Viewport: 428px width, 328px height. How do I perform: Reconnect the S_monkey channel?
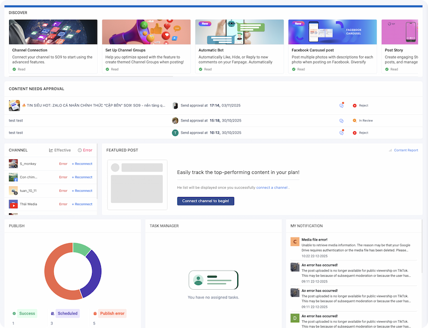(x=82, y=164)
